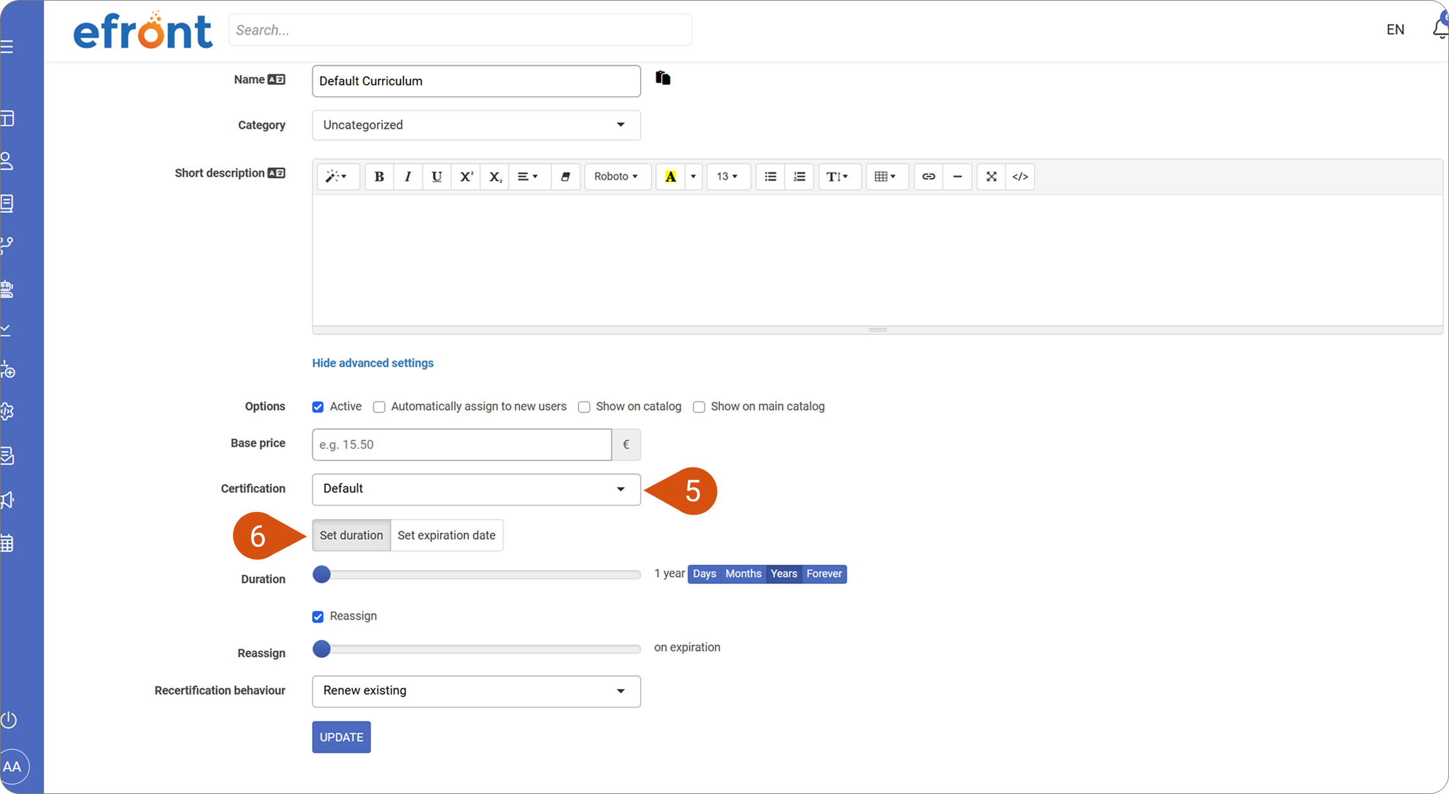Image resolution: width=1449 pixels, height=794 pixels.
Task: Toggle the Reassign checkbox
Action: (x=318, y=617)
